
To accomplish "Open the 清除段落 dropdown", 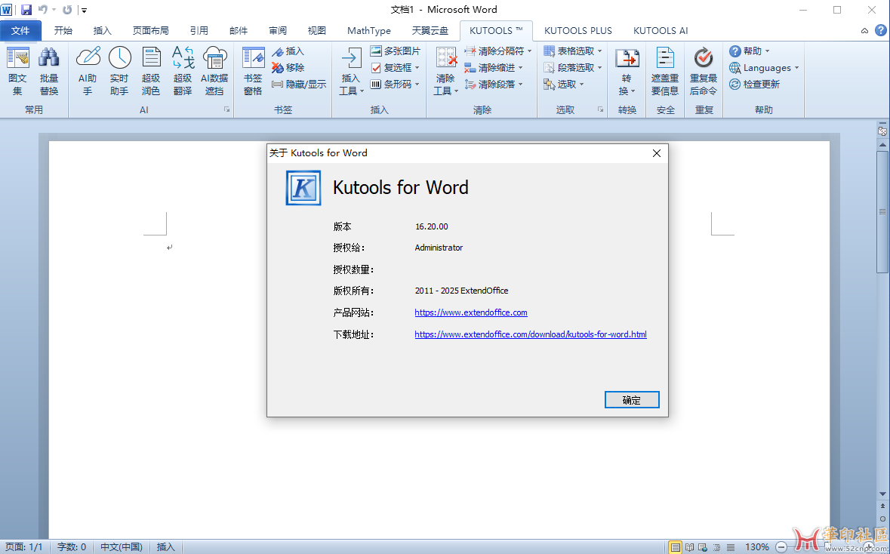I will 493,84.
